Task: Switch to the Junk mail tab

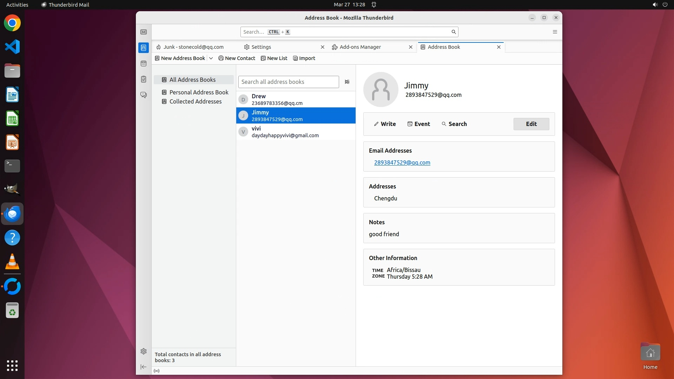Action: coord(193,47)
